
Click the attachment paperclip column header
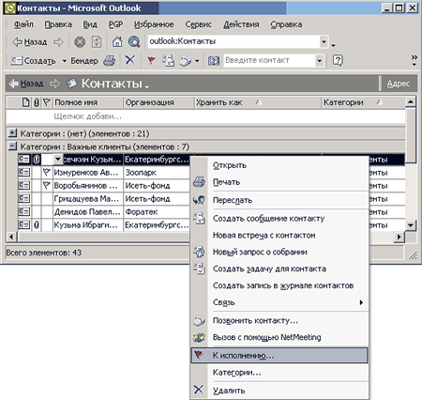37,102
